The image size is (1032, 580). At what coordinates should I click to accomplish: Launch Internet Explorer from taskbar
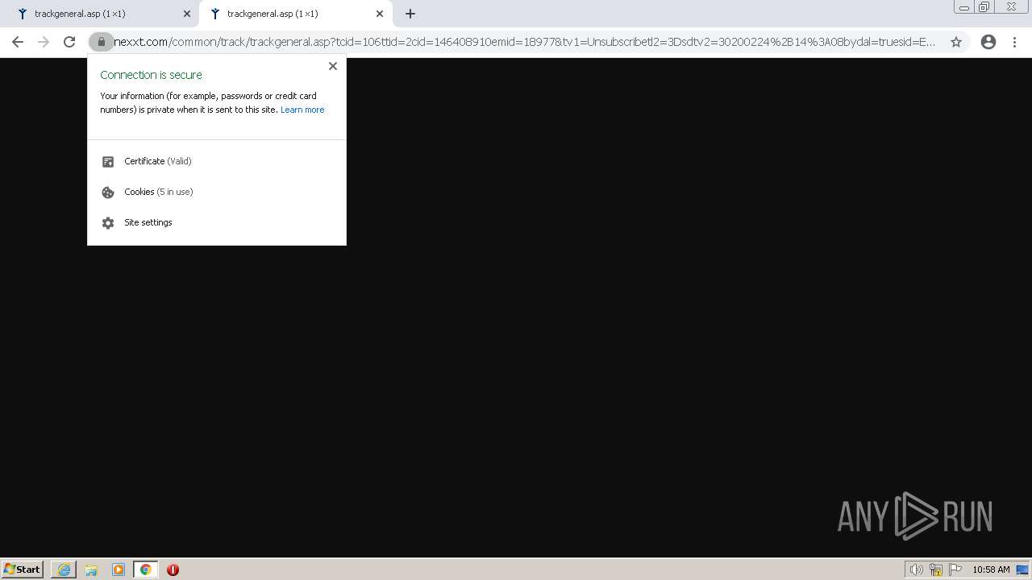click(64, 570)
